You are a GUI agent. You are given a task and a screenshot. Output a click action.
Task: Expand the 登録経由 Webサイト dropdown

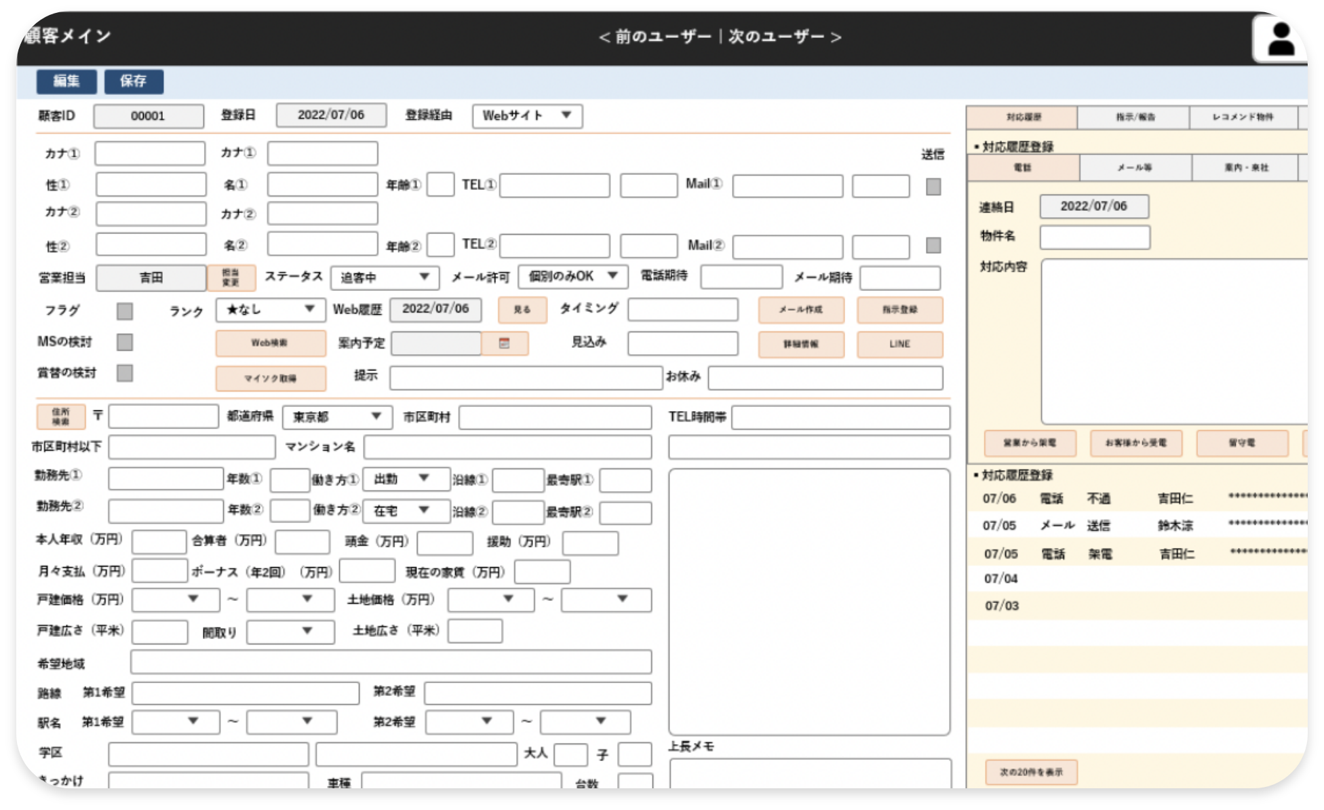526,116
